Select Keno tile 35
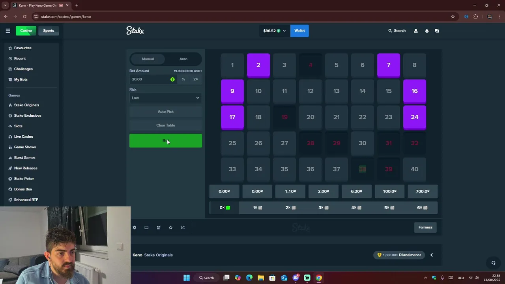The image size is (505, 284). pos(284,169)
